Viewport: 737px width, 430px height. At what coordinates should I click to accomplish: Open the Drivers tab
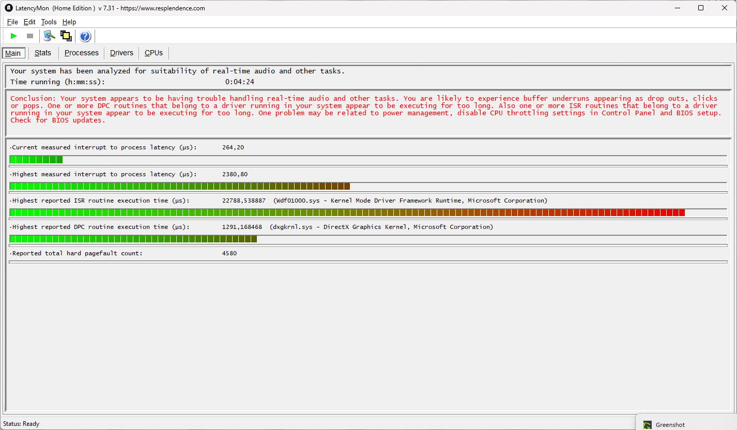point(121,53)
